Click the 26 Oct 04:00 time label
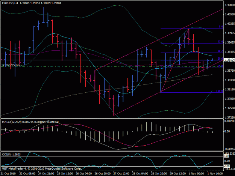 click(x=83, y=174)
